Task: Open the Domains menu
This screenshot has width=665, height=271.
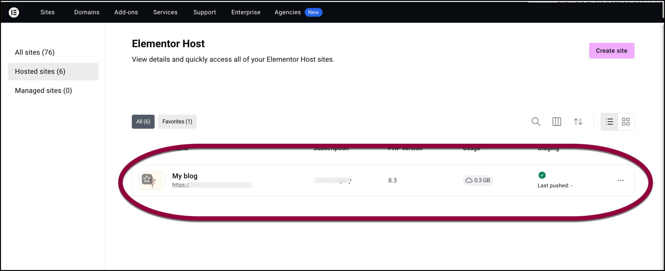Action: [87, 12]
